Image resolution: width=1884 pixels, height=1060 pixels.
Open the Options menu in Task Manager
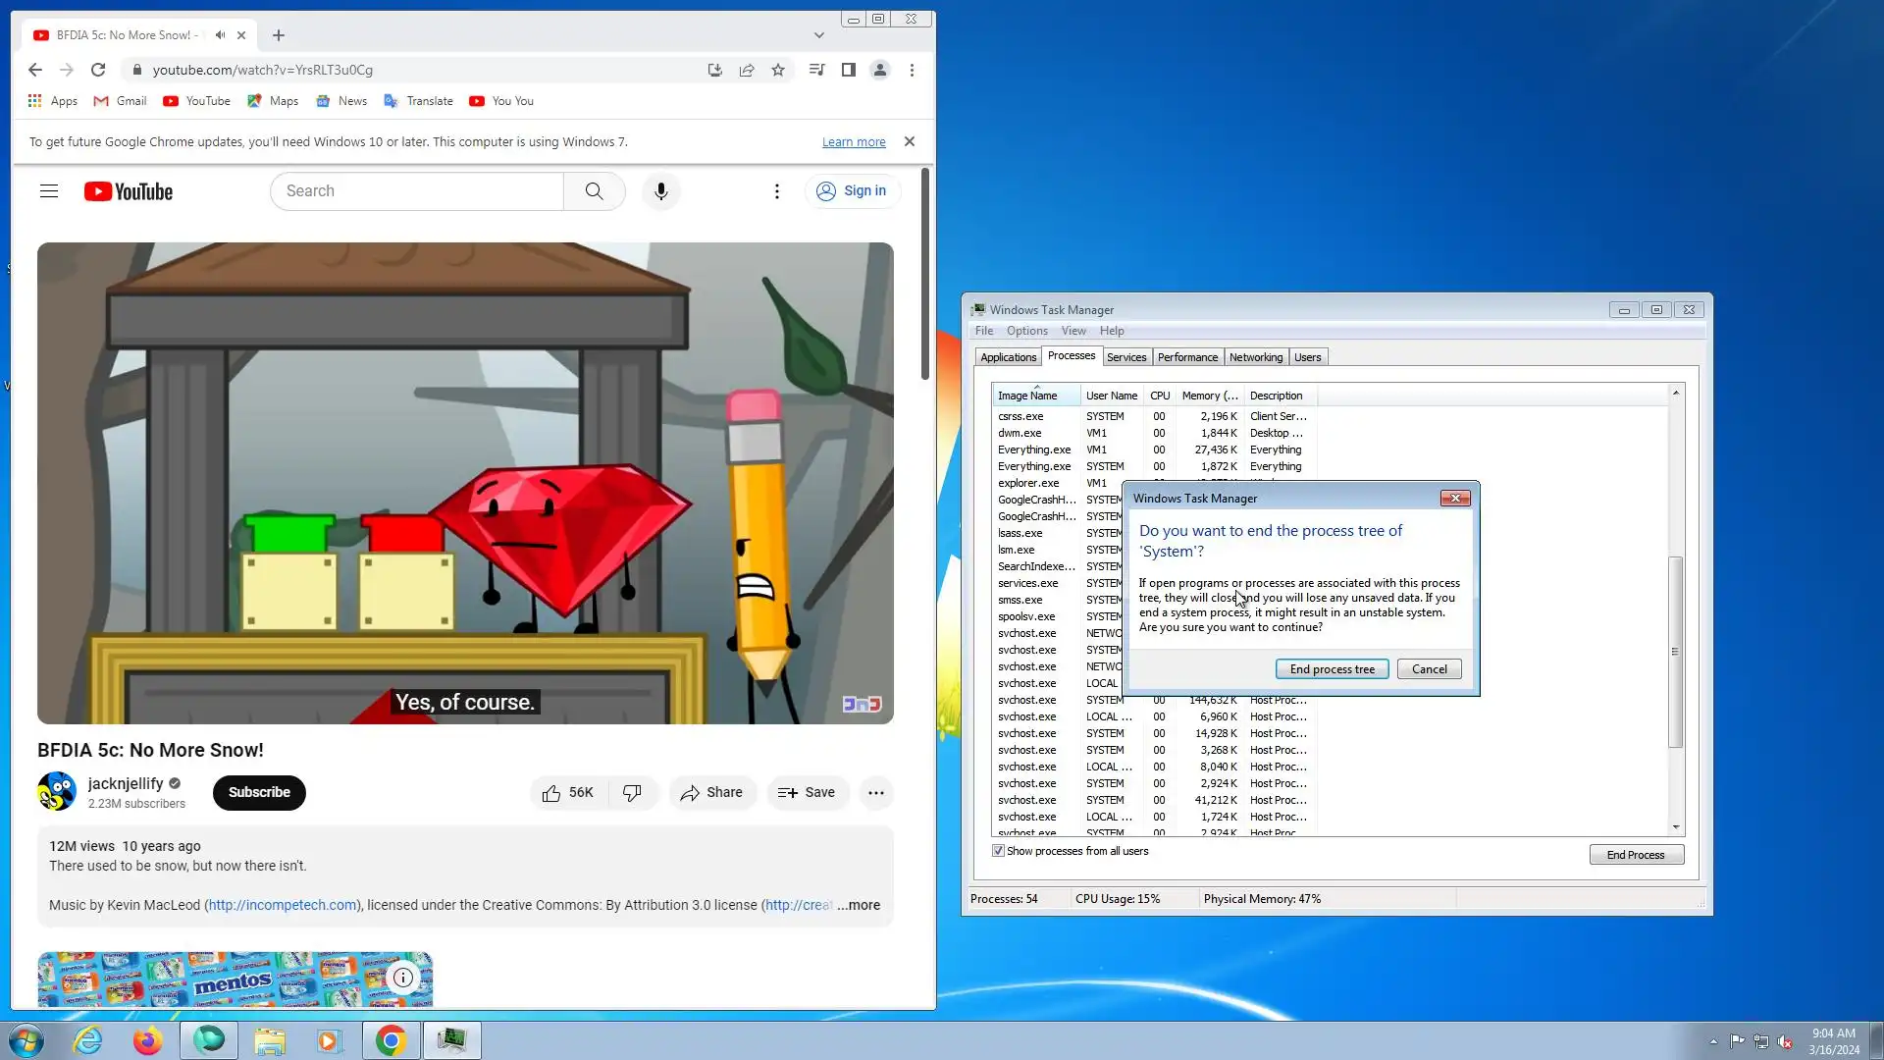(1026, 331)
